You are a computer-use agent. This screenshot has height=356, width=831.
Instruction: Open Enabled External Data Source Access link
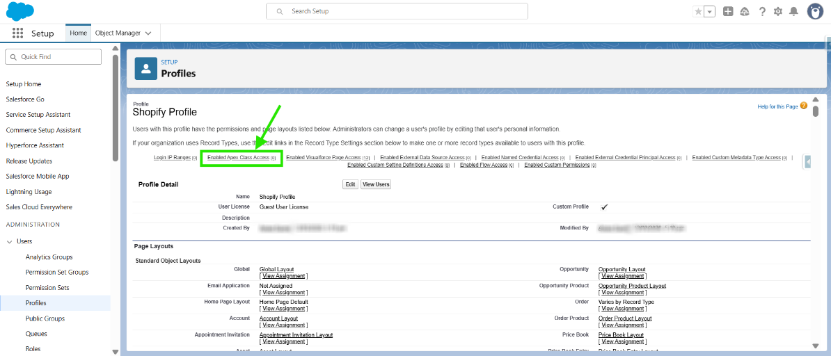click(x=422, y=157)
